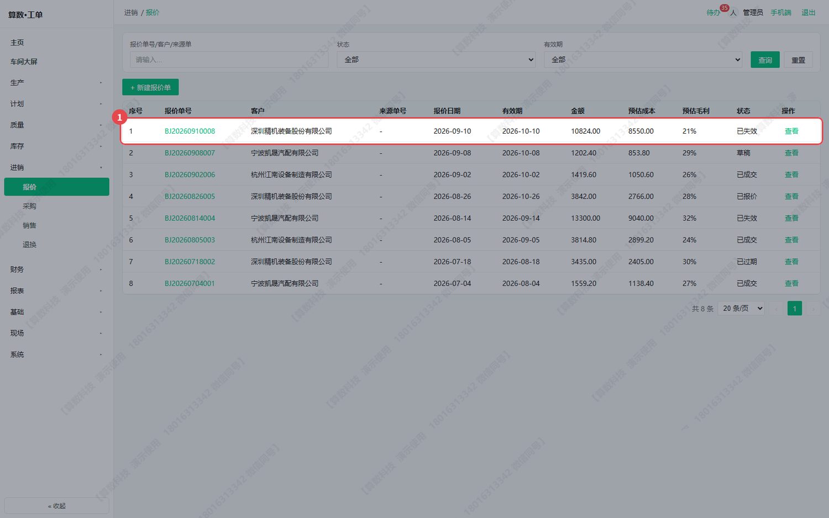Select the 销售 submenu item

pos(56,225)
